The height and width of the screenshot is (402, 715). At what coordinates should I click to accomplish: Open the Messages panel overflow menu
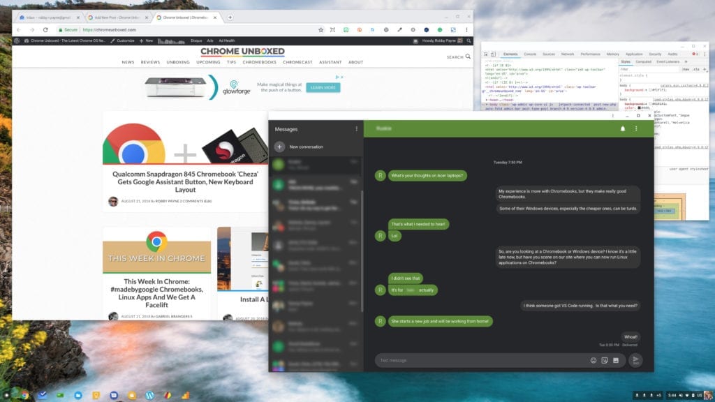[355, 128]
